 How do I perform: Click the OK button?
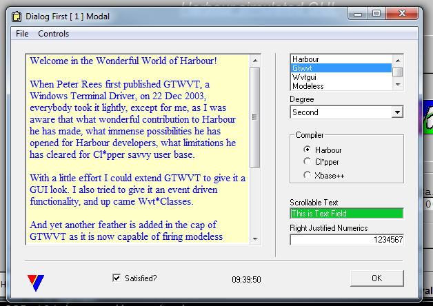coord(377,278)
